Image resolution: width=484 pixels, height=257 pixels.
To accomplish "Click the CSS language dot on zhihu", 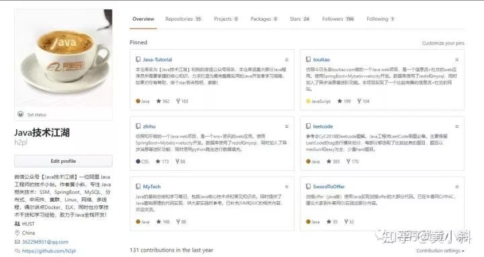I will pyautogui.click(x=138, y=161).
